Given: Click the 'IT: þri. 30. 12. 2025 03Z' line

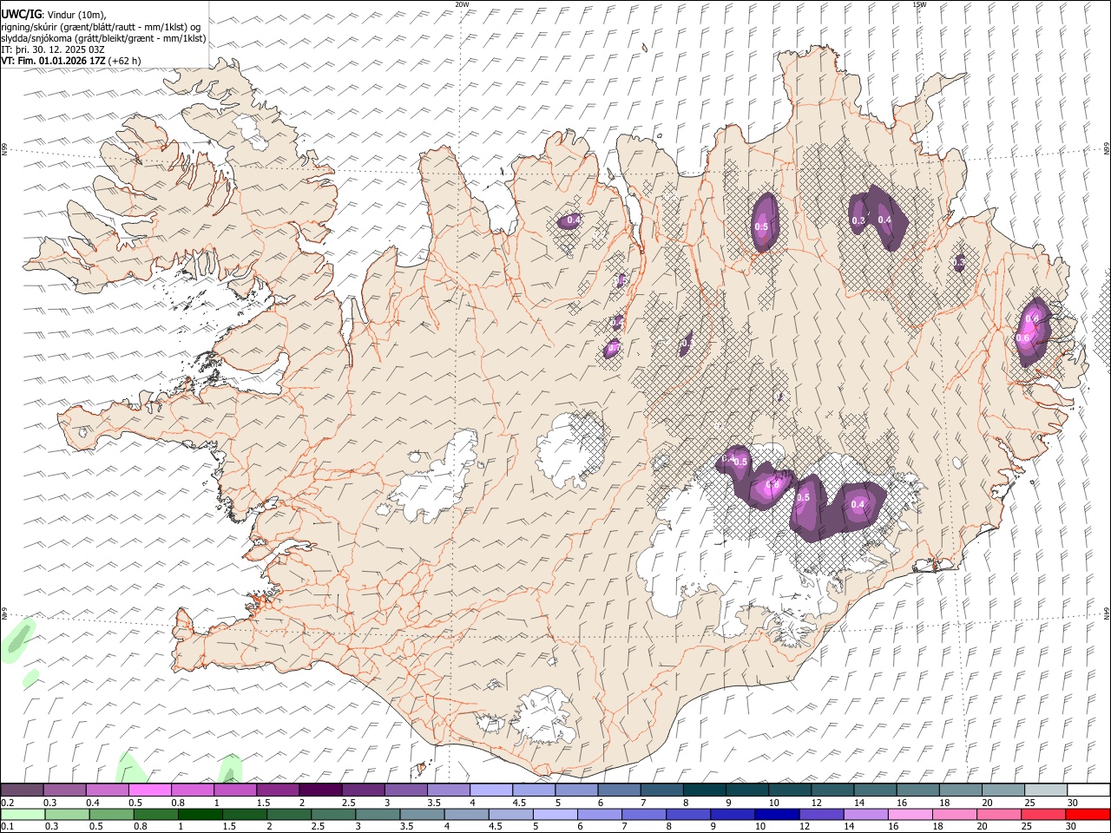Looking at the screenshot, I should click(x=53, y=49).
